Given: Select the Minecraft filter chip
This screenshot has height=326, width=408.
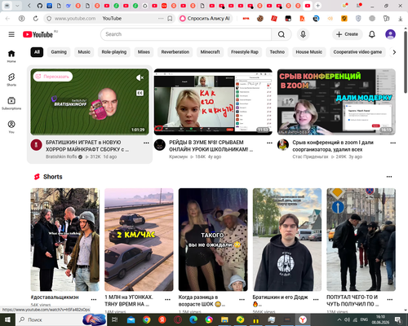Looking at the screenshot, I should coord(210,52).
